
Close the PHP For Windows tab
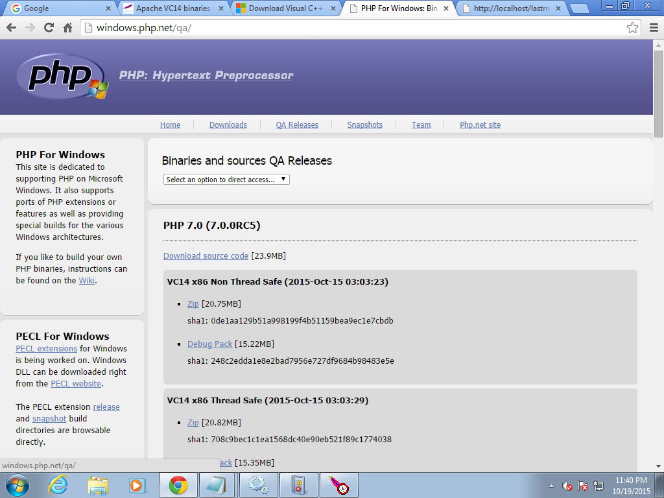coord(446,8)
